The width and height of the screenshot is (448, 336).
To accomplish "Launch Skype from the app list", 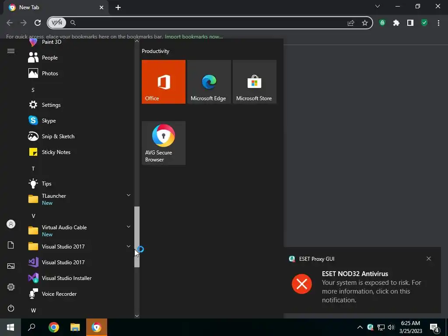I will 80,121.
